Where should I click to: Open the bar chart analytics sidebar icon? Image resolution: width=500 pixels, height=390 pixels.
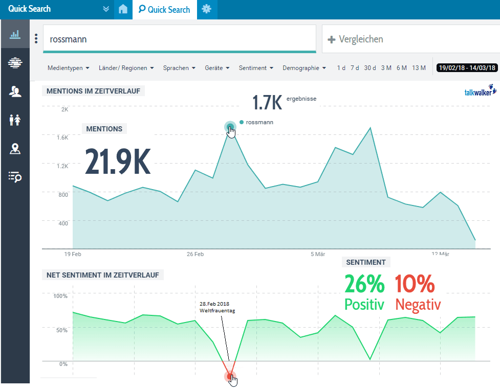(x=15, y=34)
